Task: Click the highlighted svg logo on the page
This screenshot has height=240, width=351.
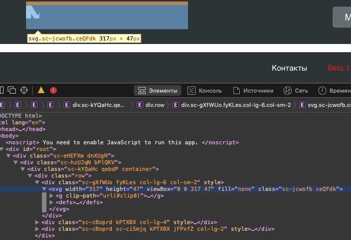Action: tap(107, 17)
